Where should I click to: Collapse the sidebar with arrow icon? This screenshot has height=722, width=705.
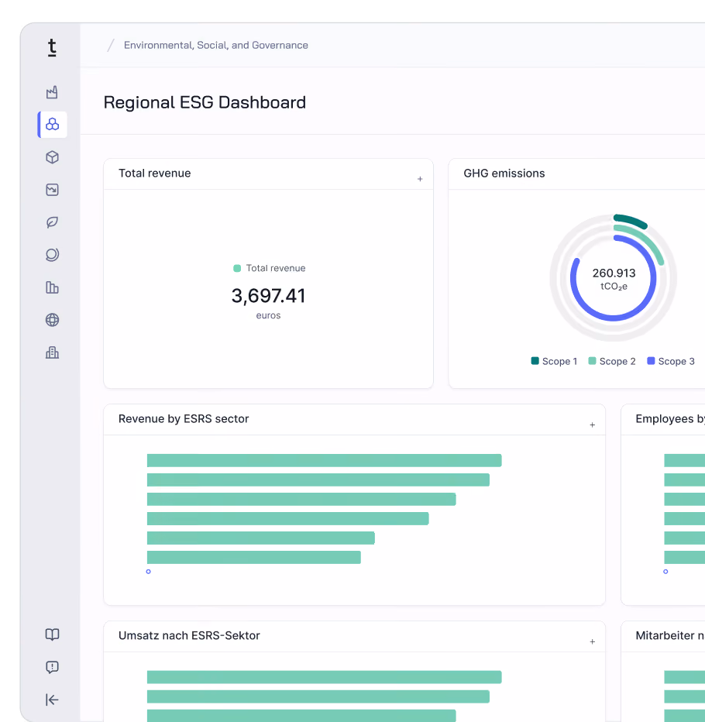(x=52, y=700)
